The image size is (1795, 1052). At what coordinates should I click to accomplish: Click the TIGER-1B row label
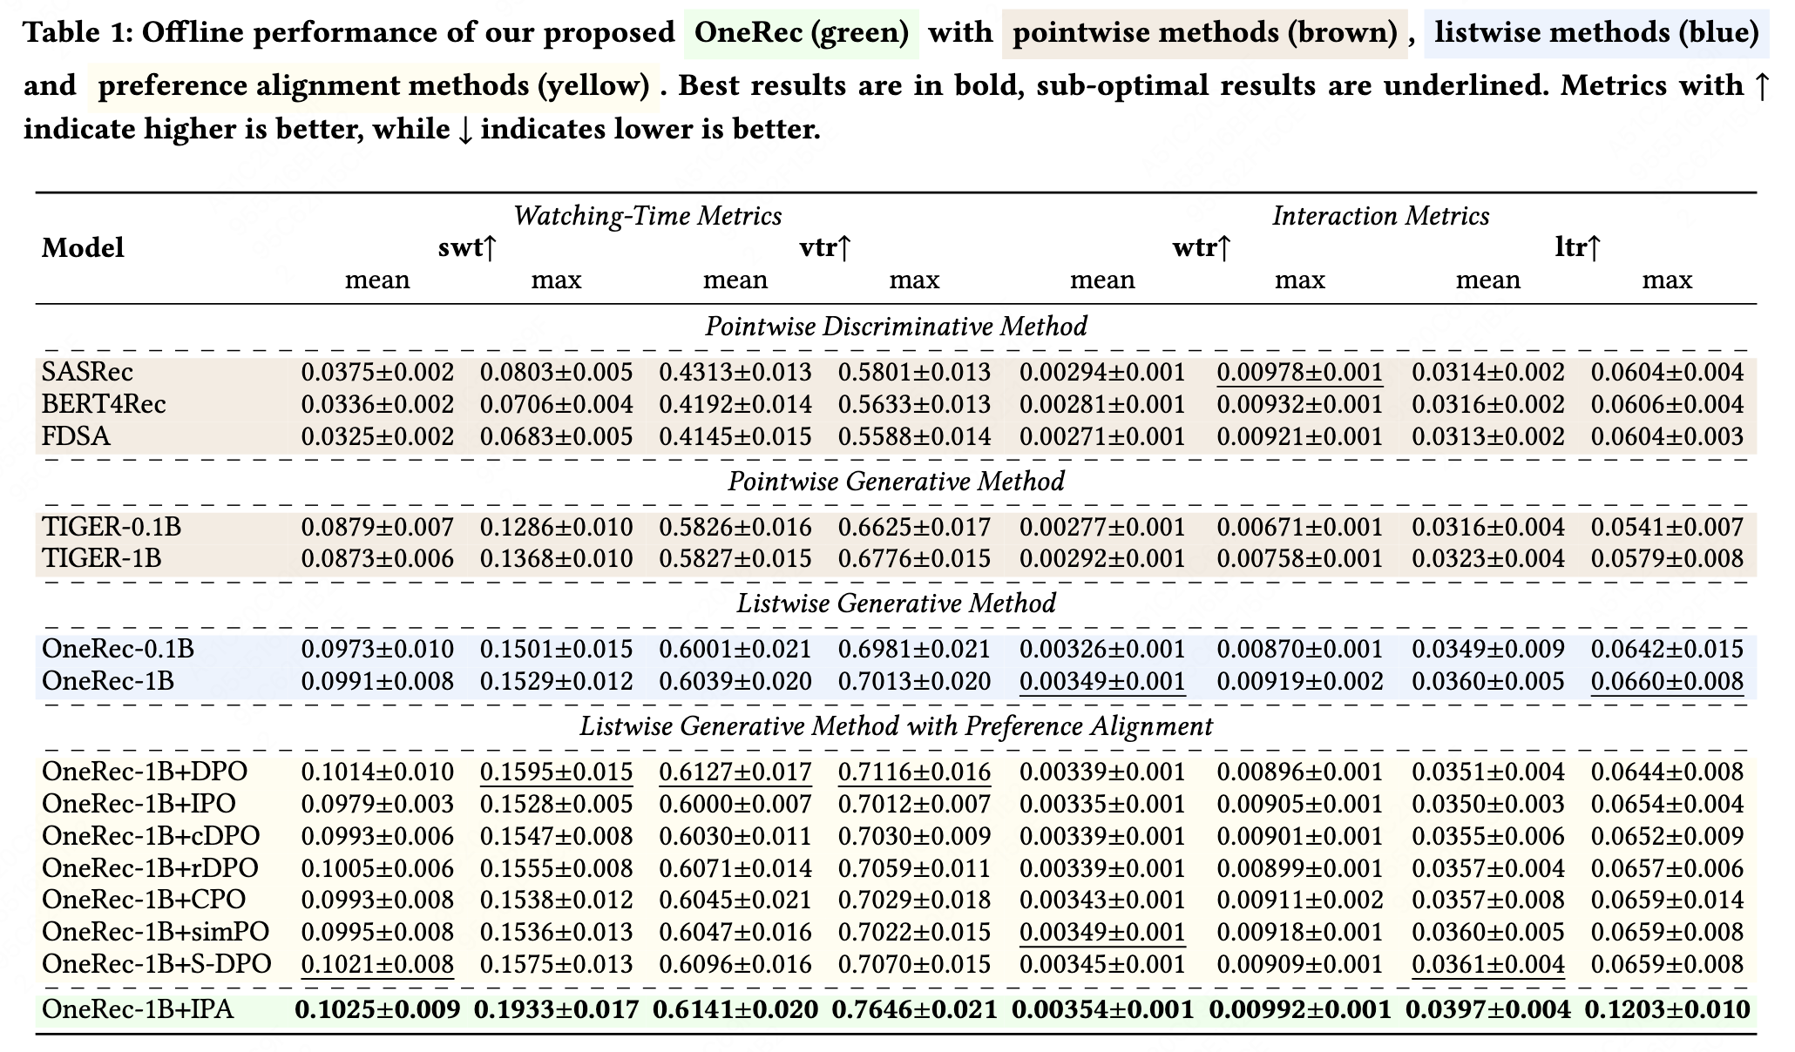click(101, 558)
